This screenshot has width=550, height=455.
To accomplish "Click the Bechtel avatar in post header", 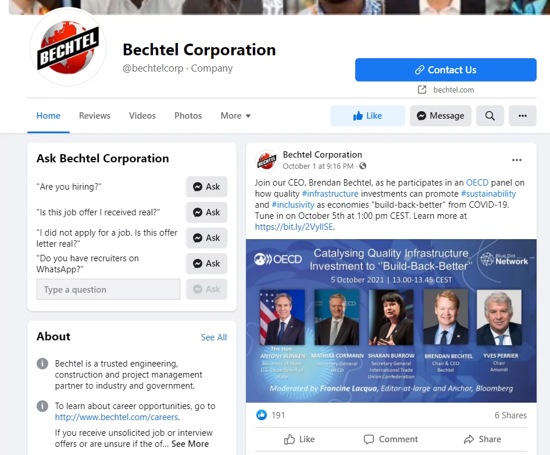I will (x=267, y=161).
